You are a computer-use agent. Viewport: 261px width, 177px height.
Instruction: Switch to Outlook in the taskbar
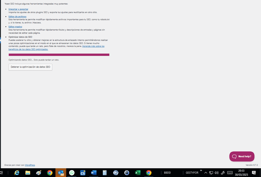tap(61, 173)
